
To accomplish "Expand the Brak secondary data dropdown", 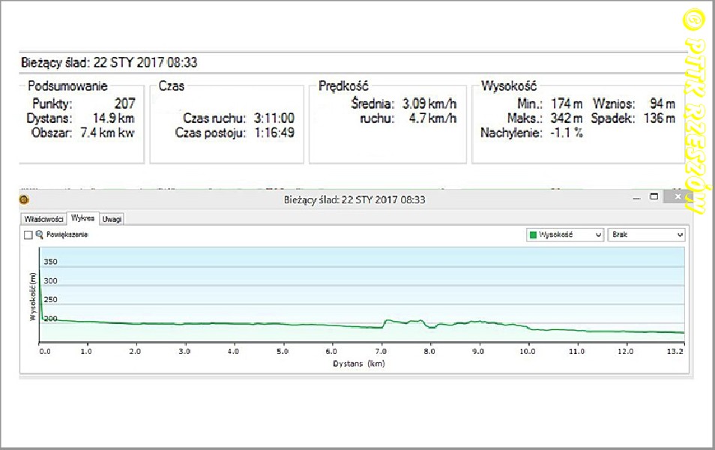I will (x=647, y=235).
